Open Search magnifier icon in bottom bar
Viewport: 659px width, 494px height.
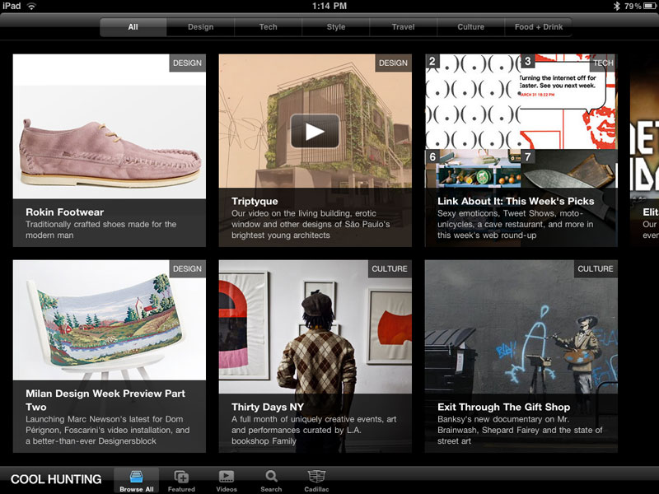click(x=271, y=477)
